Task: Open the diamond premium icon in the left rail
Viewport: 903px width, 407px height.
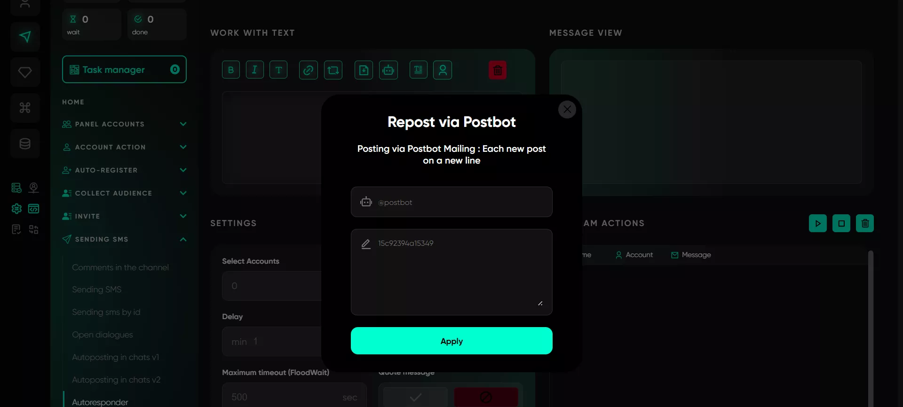Action: click(25, 72)
